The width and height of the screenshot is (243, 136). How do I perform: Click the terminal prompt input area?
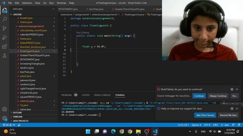point(100,115)
